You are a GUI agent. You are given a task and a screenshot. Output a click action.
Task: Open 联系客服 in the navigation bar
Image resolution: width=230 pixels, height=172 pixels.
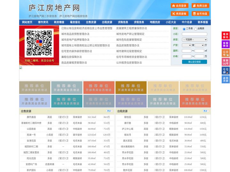203,22
